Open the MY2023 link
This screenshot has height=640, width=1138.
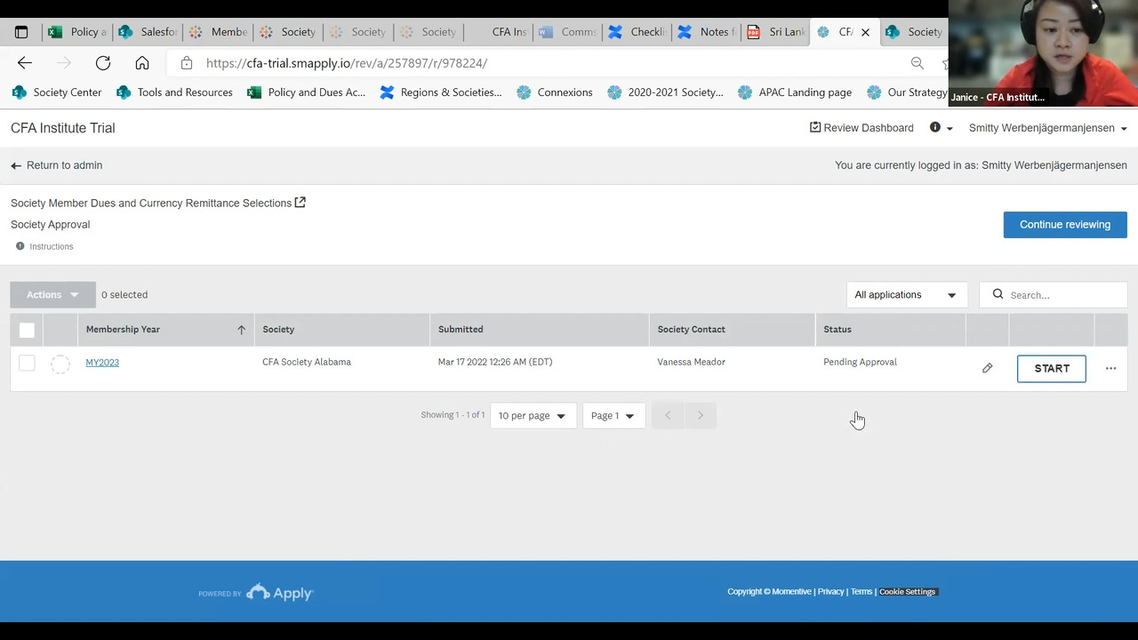(x=102, y=363)
